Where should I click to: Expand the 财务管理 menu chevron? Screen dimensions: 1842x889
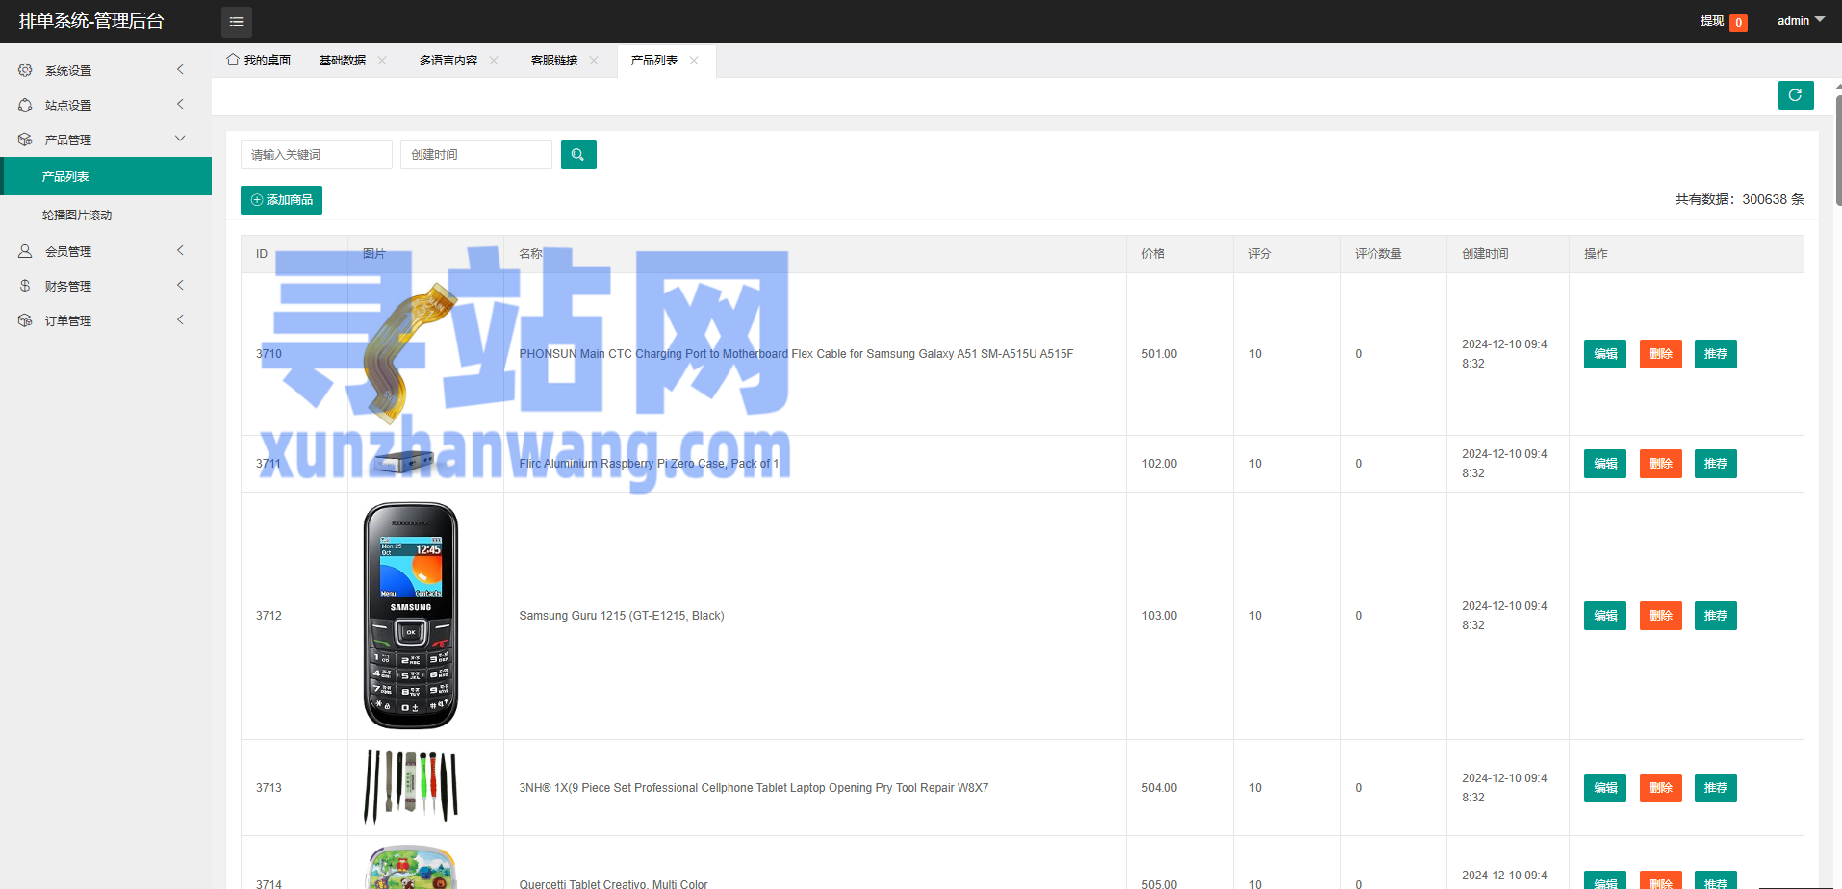click(180, 285)
